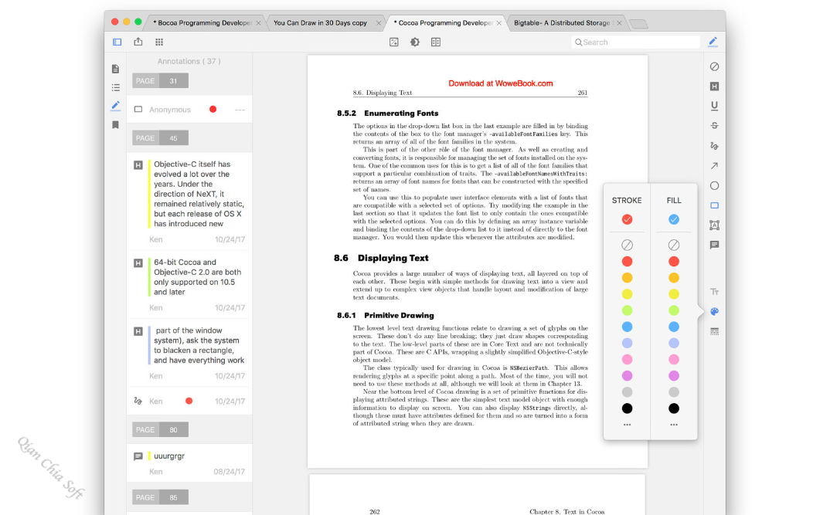Click the PAGE 31 header
The height and width of the screenshot is (515, 830).
[x=161, y=81]
